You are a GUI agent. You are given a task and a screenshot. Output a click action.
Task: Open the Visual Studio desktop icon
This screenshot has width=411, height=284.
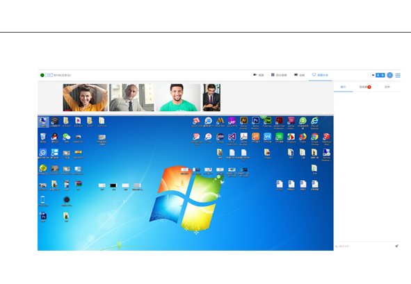tap(232, 139)
